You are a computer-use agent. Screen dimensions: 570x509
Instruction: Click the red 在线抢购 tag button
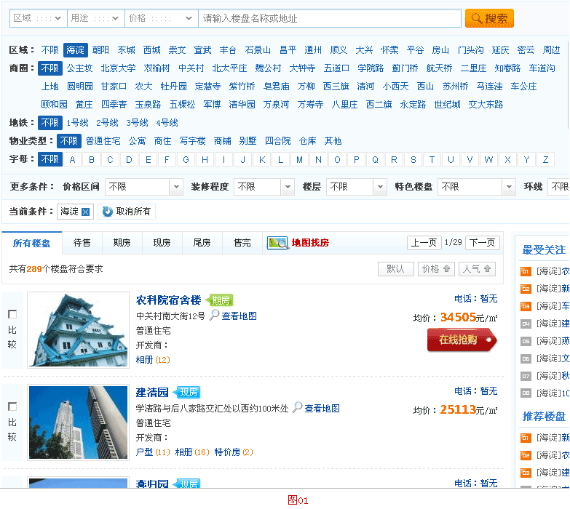(x=462, y=340)
